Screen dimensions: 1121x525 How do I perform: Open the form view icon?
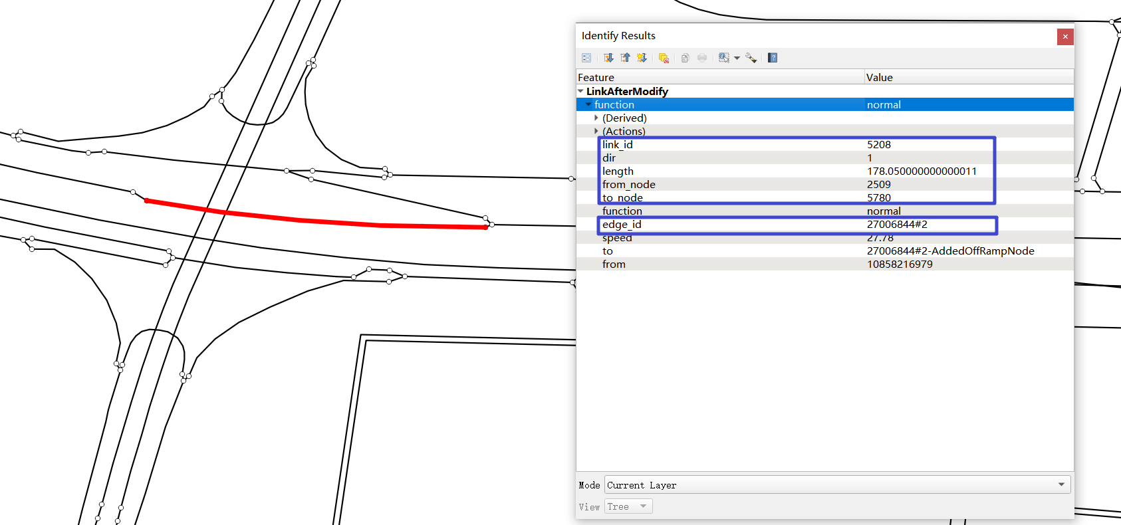tap(586, 58)
